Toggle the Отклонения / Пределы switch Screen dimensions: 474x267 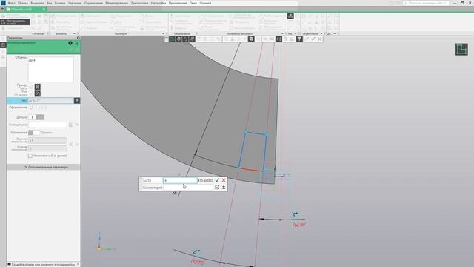34,132
